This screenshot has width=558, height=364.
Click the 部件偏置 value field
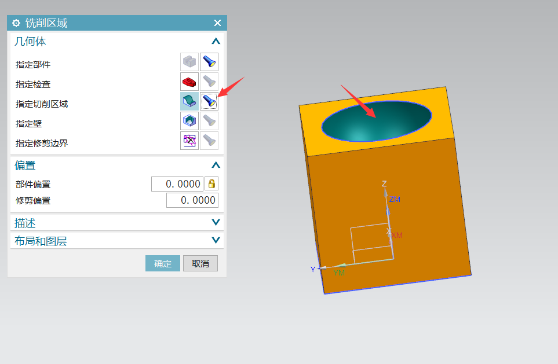click(x=177, y=184)
